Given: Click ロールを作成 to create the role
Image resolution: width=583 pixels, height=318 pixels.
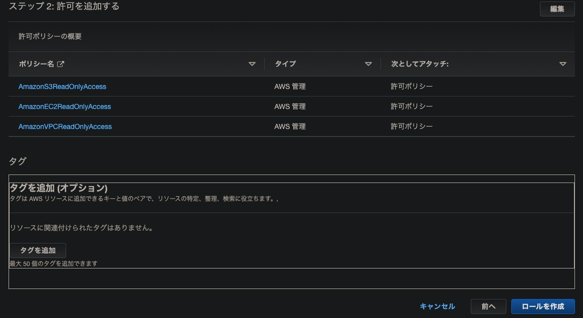Looking at the screenshot, I should [543, 306].
